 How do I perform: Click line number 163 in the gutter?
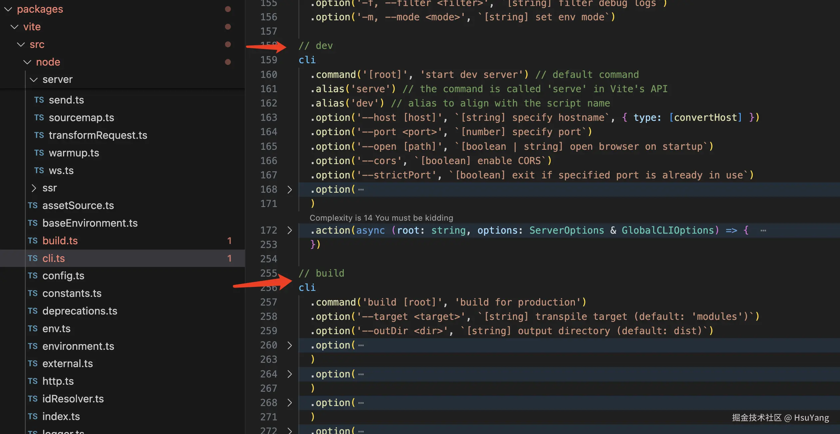(268, 117)
